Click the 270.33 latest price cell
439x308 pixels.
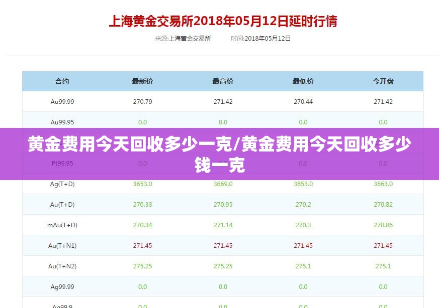tap(142, 204)
